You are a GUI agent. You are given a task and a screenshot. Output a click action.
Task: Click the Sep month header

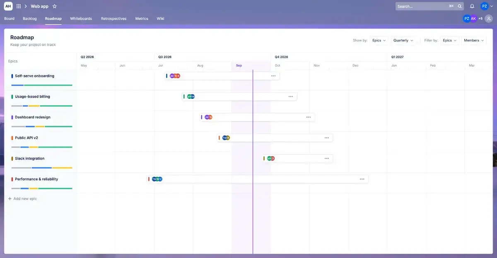coord(239,65)
